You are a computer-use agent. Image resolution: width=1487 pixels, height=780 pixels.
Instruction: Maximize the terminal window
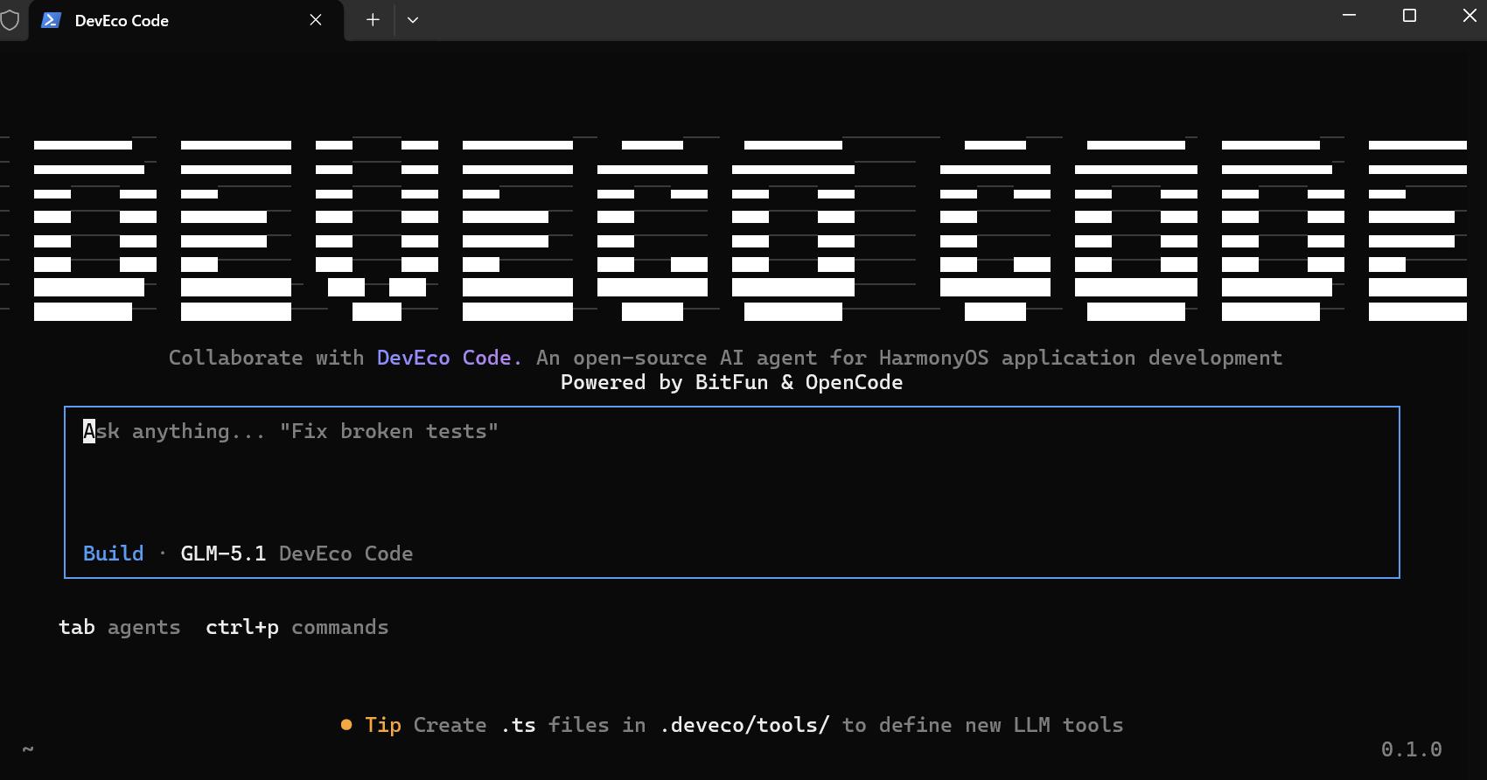tap(1409, 16)
